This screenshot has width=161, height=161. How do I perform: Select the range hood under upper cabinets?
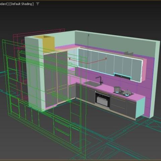pos(122,76)
